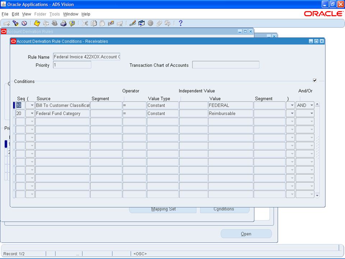Toggle the checkbox on the Conditions header line
345x259 pixels.
coord(315,80)
